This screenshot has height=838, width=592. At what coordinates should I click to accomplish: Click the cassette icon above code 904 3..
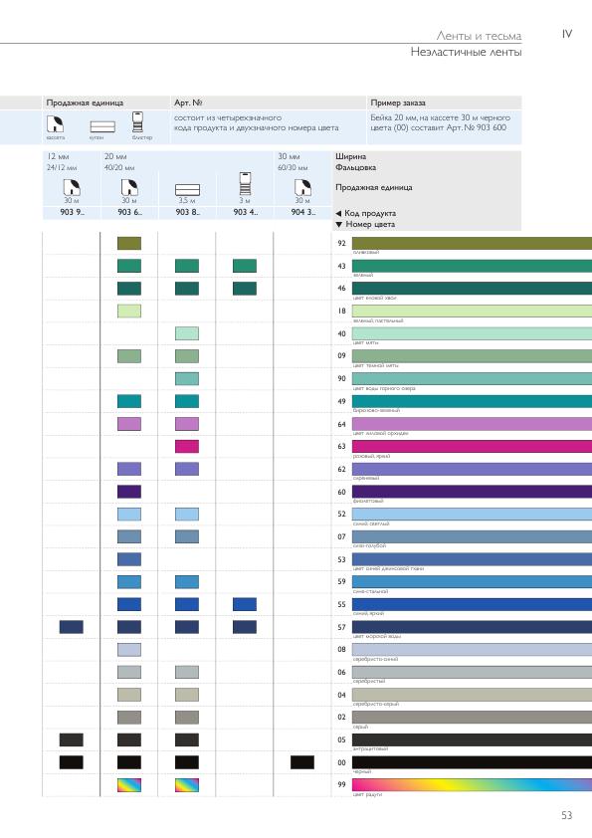pyautogui.click(x=302, y=187)
